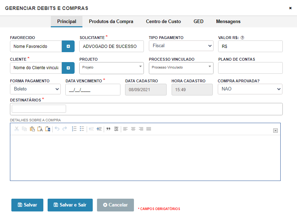
Task: Open the Mensagens tab
Action: [228, 22]
